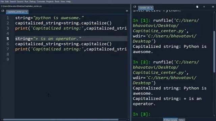This screenshot has width=216, height=121.
Task: Close the Capitalize_center.py editor tab
Action: pos(26,12)
